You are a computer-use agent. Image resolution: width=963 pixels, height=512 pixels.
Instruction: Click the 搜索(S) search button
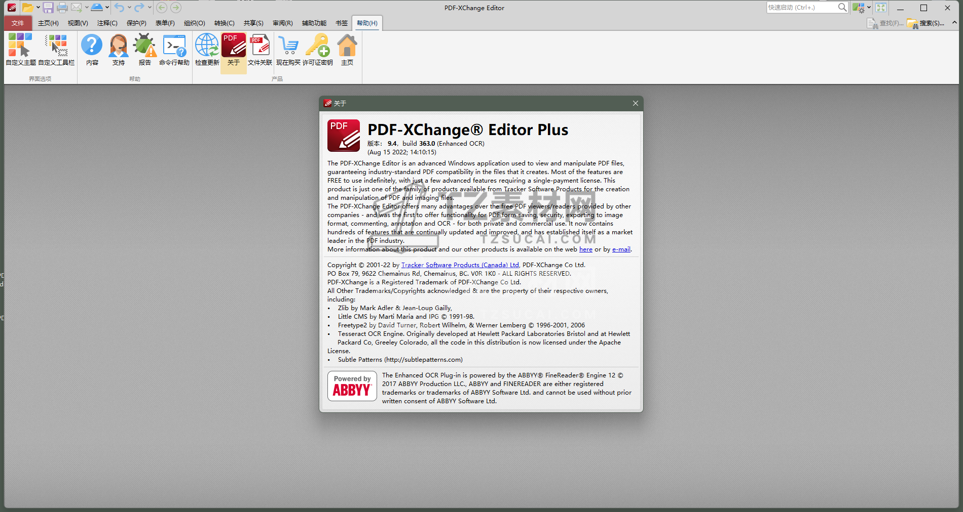click(925, 23)
